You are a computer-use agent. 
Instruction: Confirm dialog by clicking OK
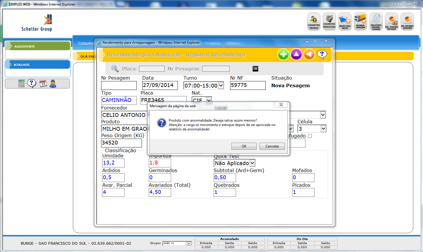click(x=244, y=146)
